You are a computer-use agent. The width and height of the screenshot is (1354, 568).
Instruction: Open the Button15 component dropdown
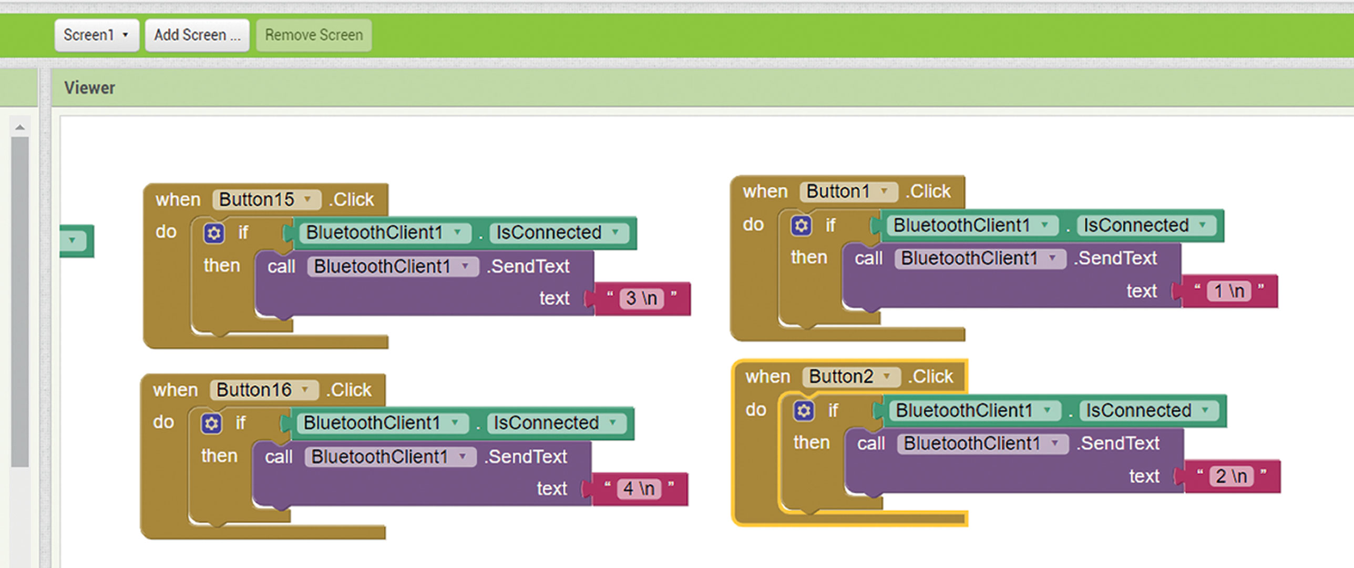tap(308, 200)
